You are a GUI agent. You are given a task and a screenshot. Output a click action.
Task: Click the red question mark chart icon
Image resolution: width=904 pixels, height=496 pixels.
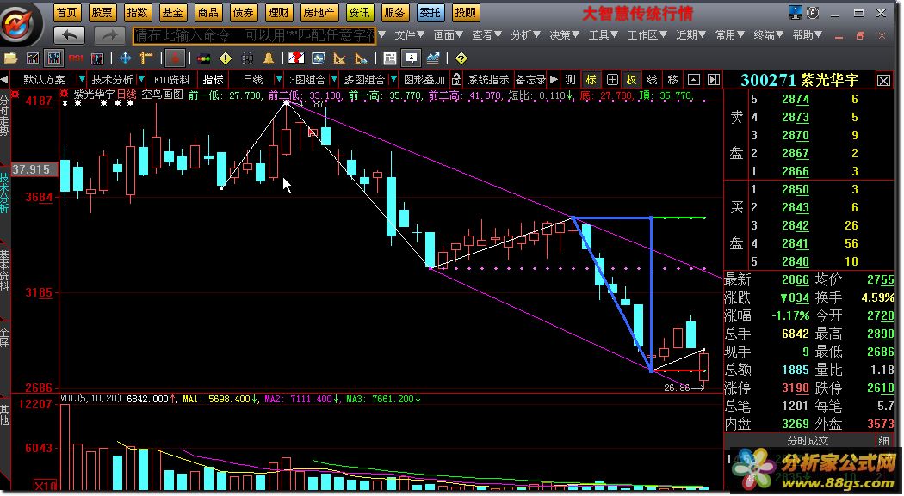coord(297,58)
